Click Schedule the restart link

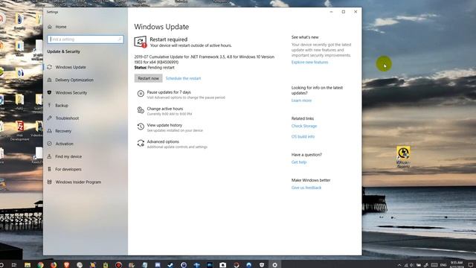183,78
